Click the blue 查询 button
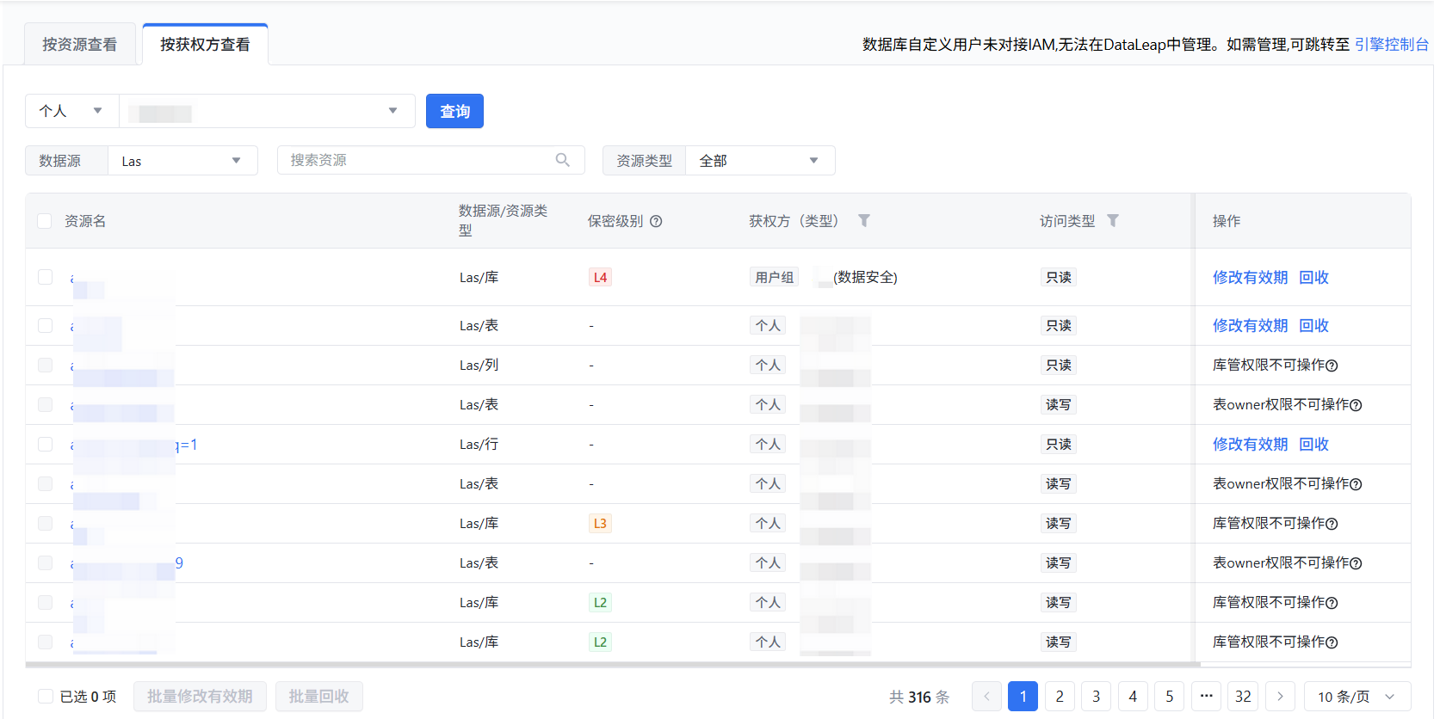 pos(454,111)
